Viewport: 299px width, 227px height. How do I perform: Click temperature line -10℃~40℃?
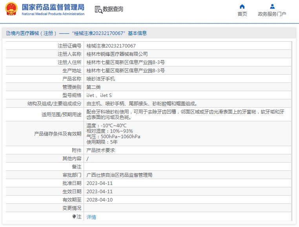tap(106, 125)
